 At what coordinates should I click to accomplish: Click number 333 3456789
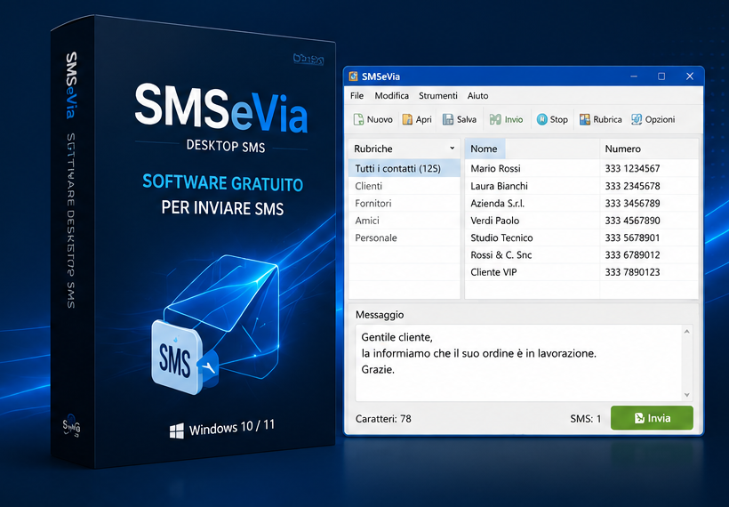(x=632, y=204)
